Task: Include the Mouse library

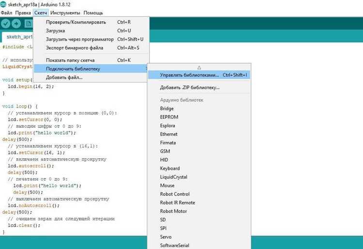Action: 199,185
